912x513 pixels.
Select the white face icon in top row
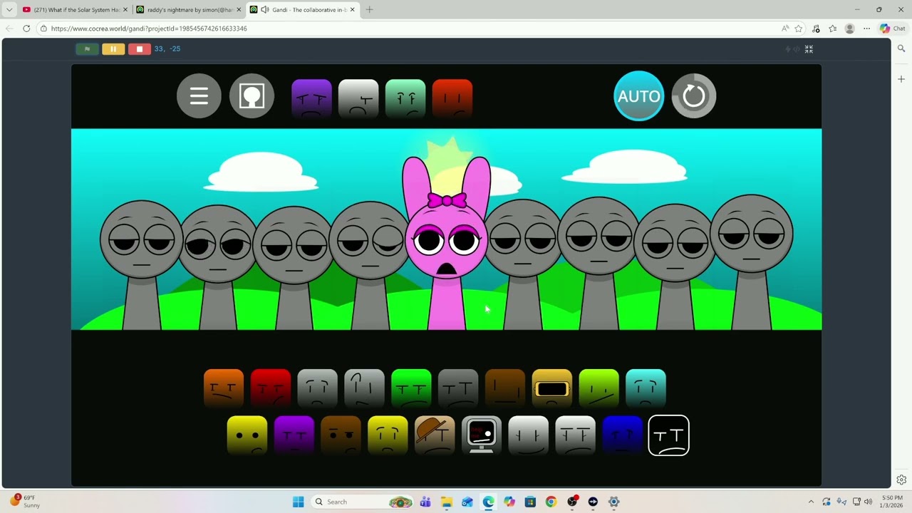pos(358,99)
